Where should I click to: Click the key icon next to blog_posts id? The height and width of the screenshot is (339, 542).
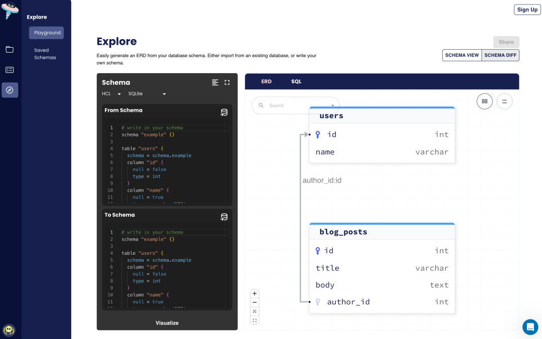tap(318, 251)
